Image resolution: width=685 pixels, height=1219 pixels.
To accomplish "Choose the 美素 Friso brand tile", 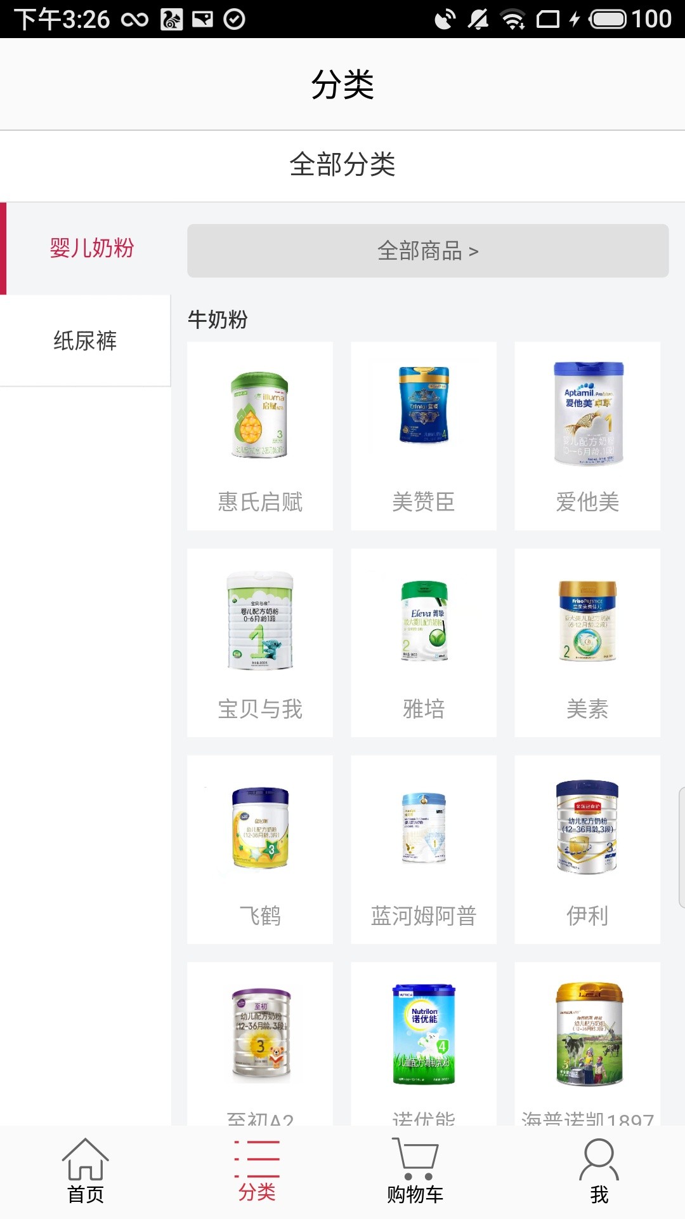I will (x=587, y=643).
